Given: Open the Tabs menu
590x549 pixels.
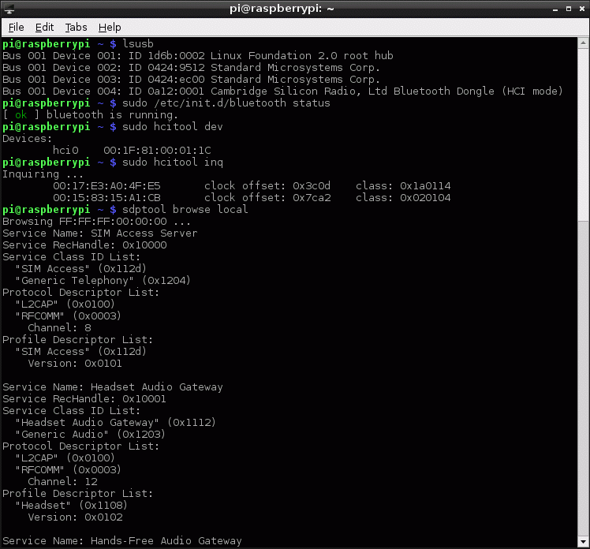Looking at the screenshot, I should point(77,27).
